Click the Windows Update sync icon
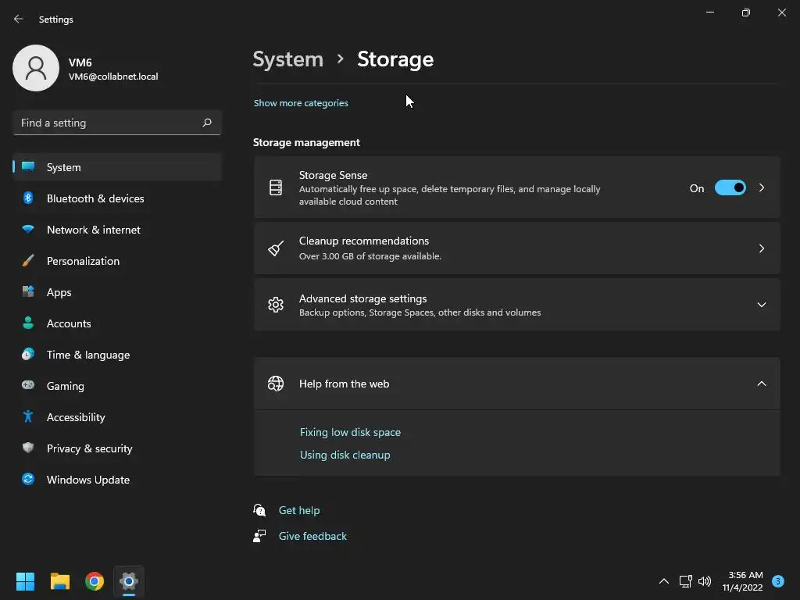The height and width of the screenshot is (600, 800). coord(28,480)
